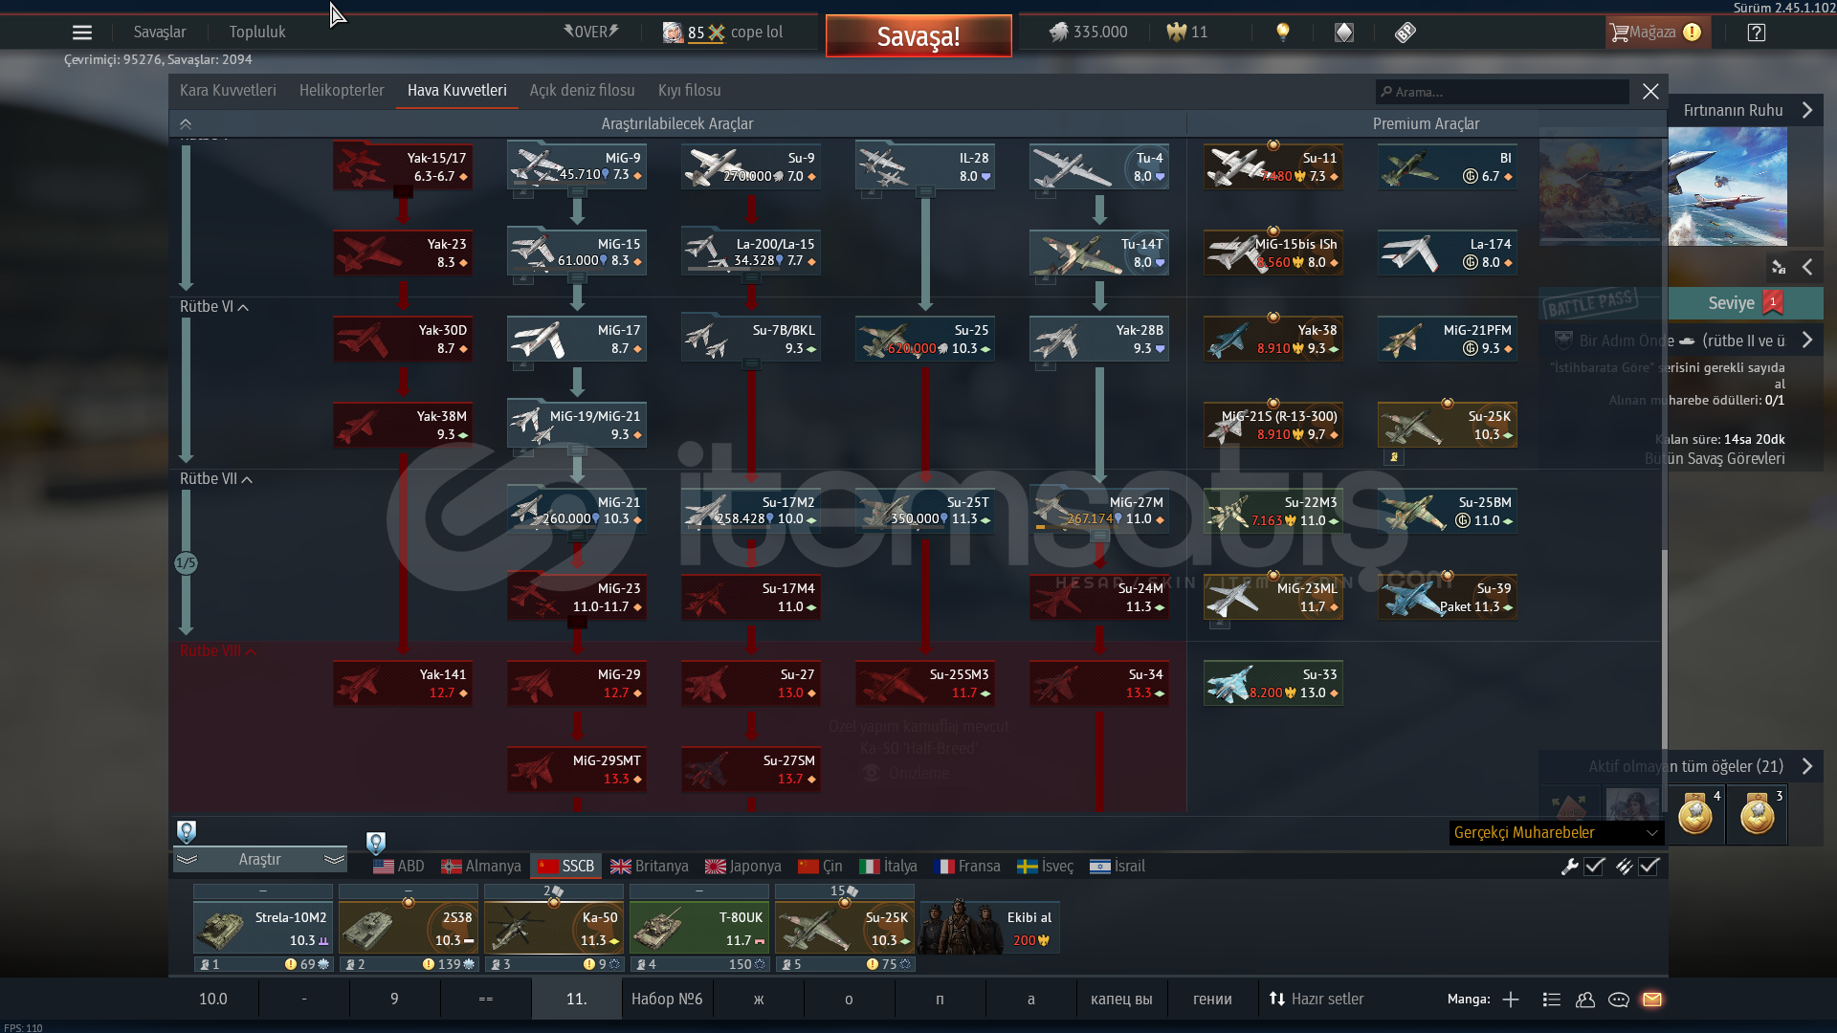This screenshot has width=1837, height=1033.
Task: Open Gerçekçi Muharebeler game mode dropdown
Action: click(x=1556, y=833)
